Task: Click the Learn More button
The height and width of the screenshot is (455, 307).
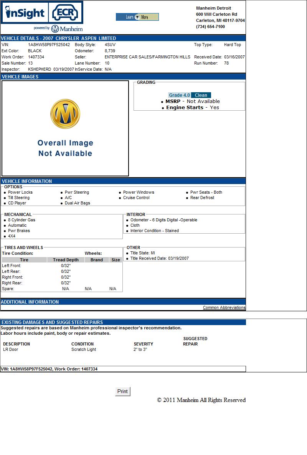Action: tap(137, 17)
